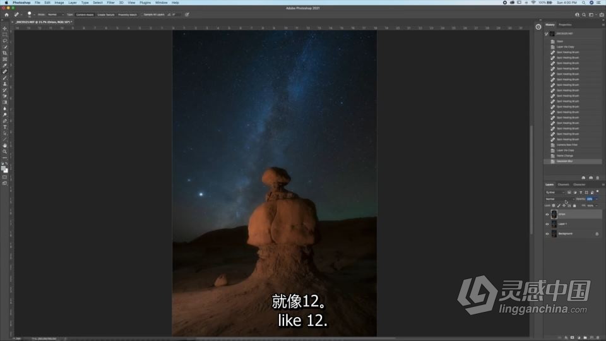Screen dimensions: 606x341
Task: Open the Window menu
Action: [161, 3]
